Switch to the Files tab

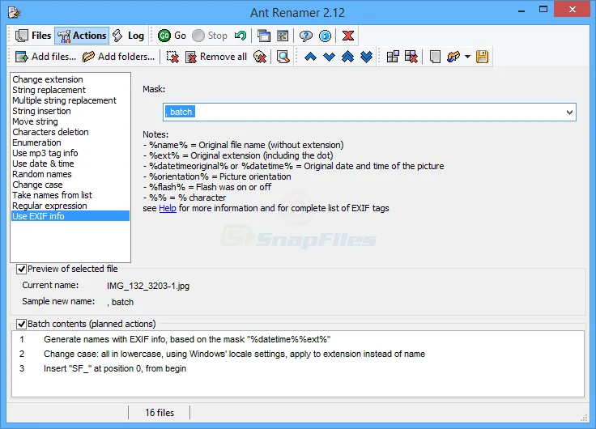32,36
